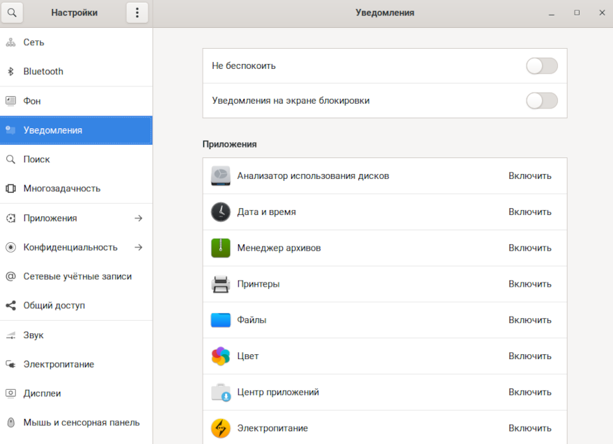The image size is (613, 444).
Task: Click Включить for the Электропитание app
Action: point(529,428)
